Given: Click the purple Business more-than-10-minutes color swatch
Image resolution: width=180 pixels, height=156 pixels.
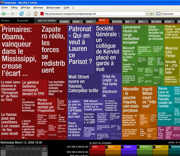Looking at the screenshot, I should coord(129,152).
